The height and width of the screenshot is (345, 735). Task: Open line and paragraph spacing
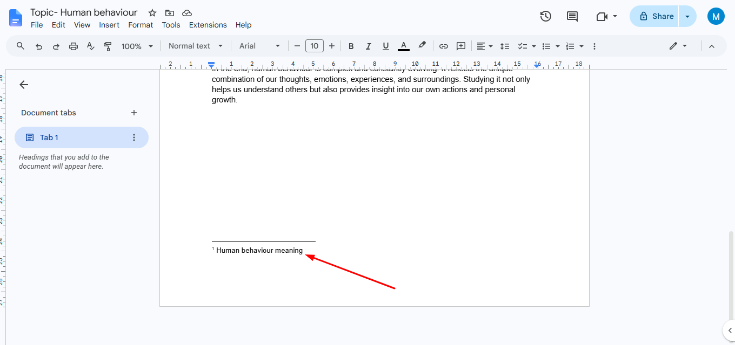coord(505,46)
